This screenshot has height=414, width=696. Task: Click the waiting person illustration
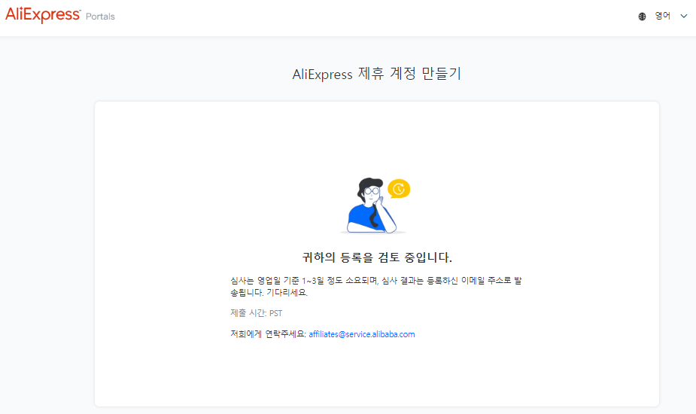pos(373,205)
